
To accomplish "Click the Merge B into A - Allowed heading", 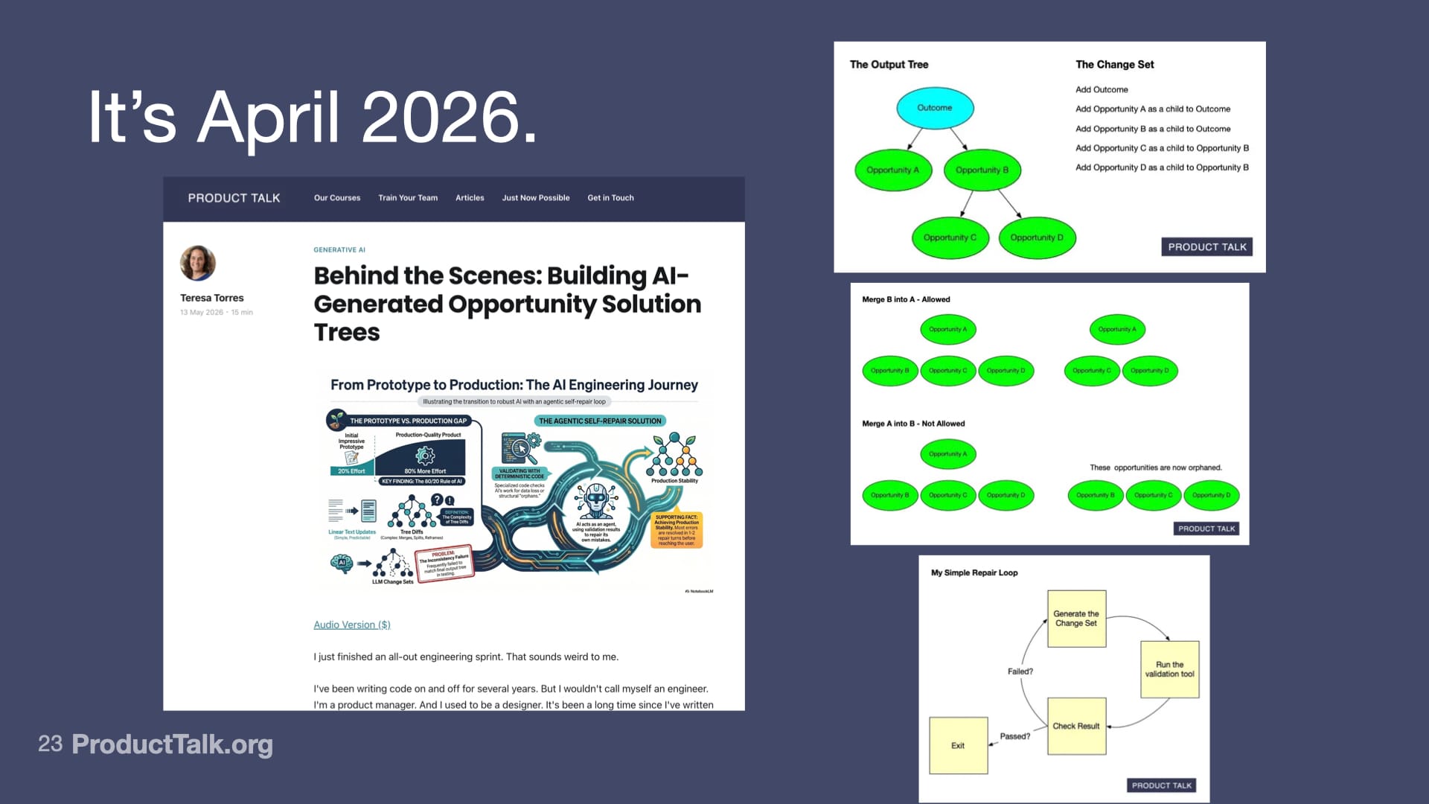I will (x=906, y=299).
